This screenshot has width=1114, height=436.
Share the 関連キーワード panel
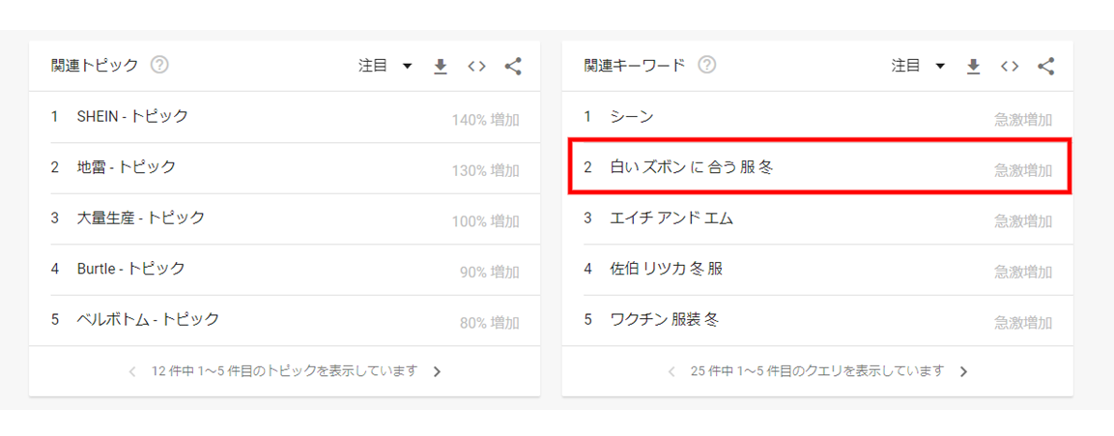coord(1045,67)
